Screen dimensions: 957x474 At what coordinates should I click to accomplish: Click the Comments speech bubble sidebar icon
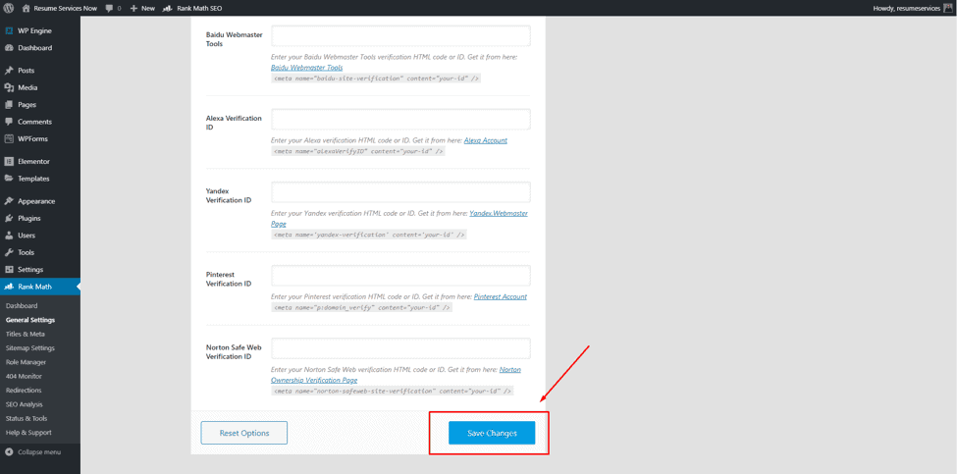coord(9,122)
